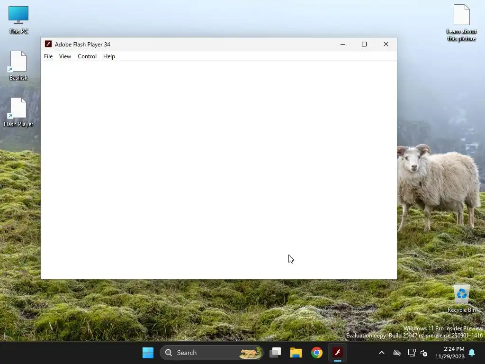Open the Windows Start menu
The height and width of the screenshot is (364, 485).
[148, 353]
